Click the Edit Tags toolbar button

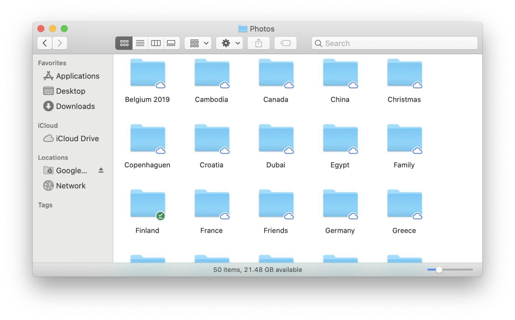point(285,43)
